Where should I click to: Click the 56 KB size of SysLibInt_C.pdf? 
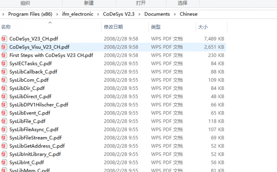pos(217,162)
